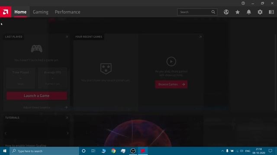Viewport: 277px width, 155px height.
Task: Expand the Last Played panel arrow
Action: [x=67, y=37]
